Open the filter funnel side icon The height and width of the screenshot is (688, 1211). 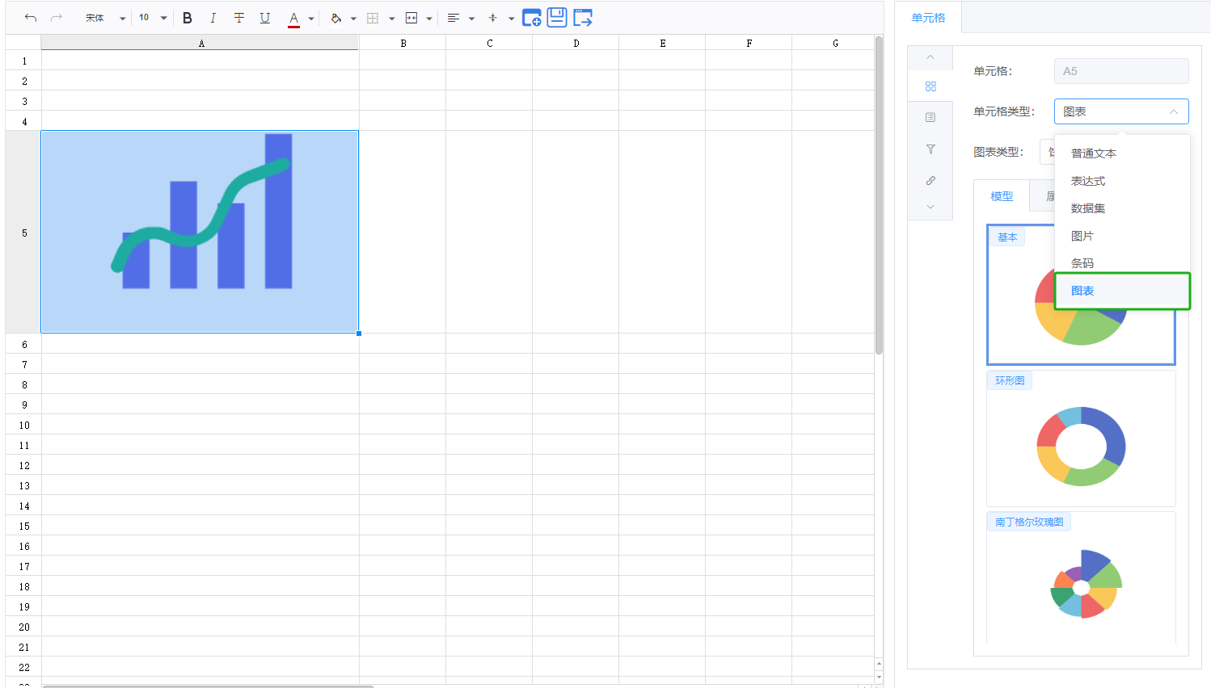pos(930,149)
